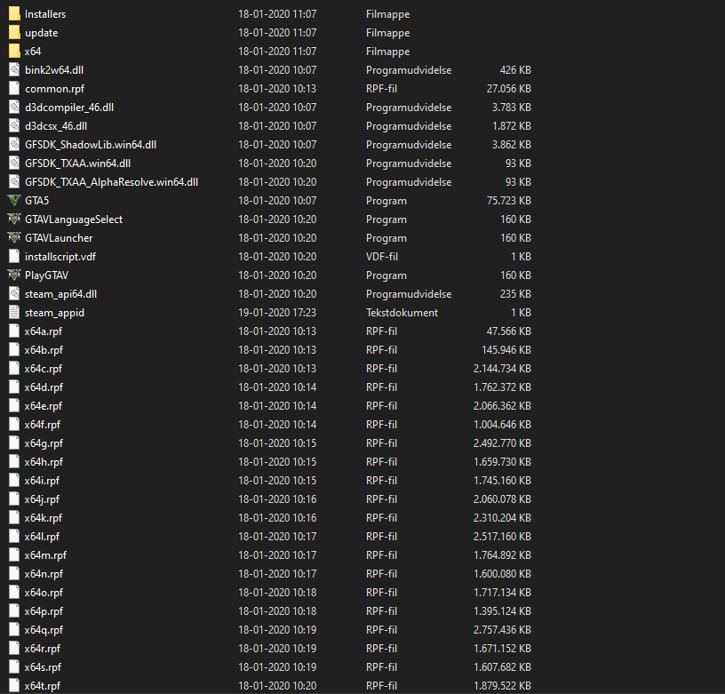Click the d3dcsx_46.dll file icon
The image size is (725, 694).
click(14, 126)
